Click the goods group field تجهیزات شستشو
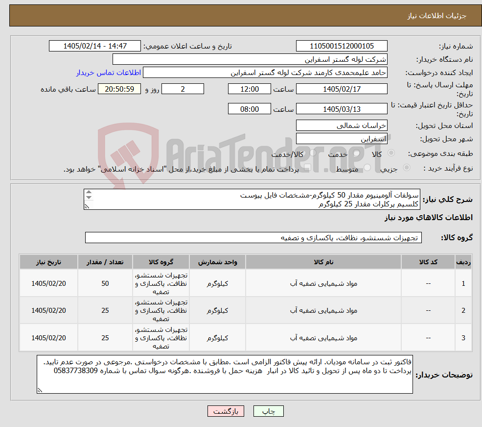Image resolution: width=482 pixels, height=427 pixels. [x=253, y=238]
